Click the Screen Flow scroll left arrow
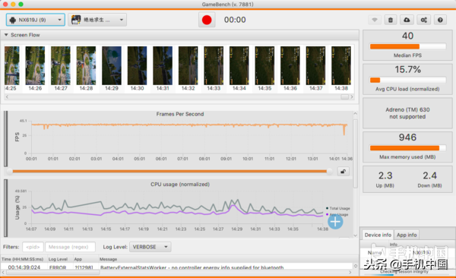The height and width of the screenshot is (278, 456). (7, 96)
